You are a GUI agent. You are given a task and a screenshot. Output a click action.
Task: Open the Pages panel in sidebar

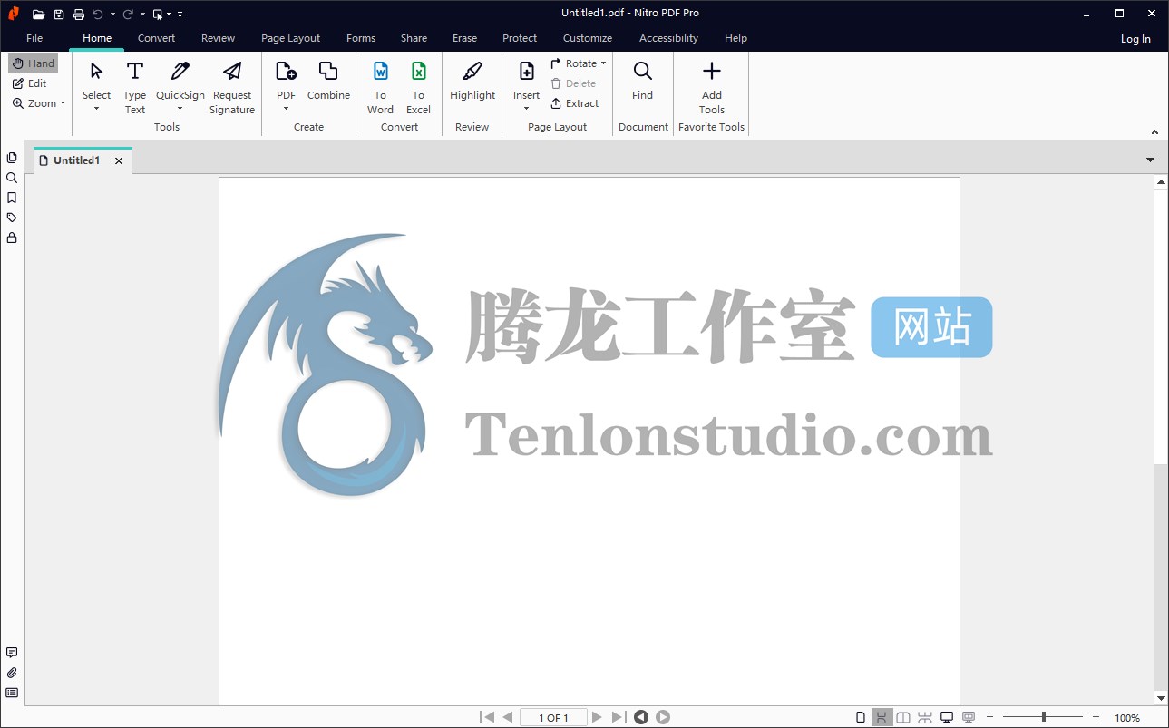pyautogui.click(x=12, y=158)
